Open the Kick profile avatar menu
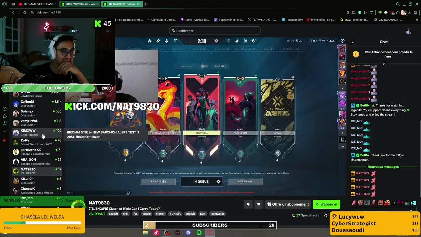The height and width of the screenshot is (237, 421). click(409, 31)
